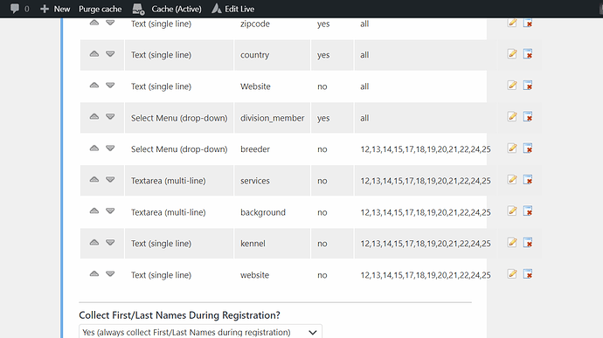Delete the services field
The height and width of the screenshot is (338, 603).
pos(528,180)
